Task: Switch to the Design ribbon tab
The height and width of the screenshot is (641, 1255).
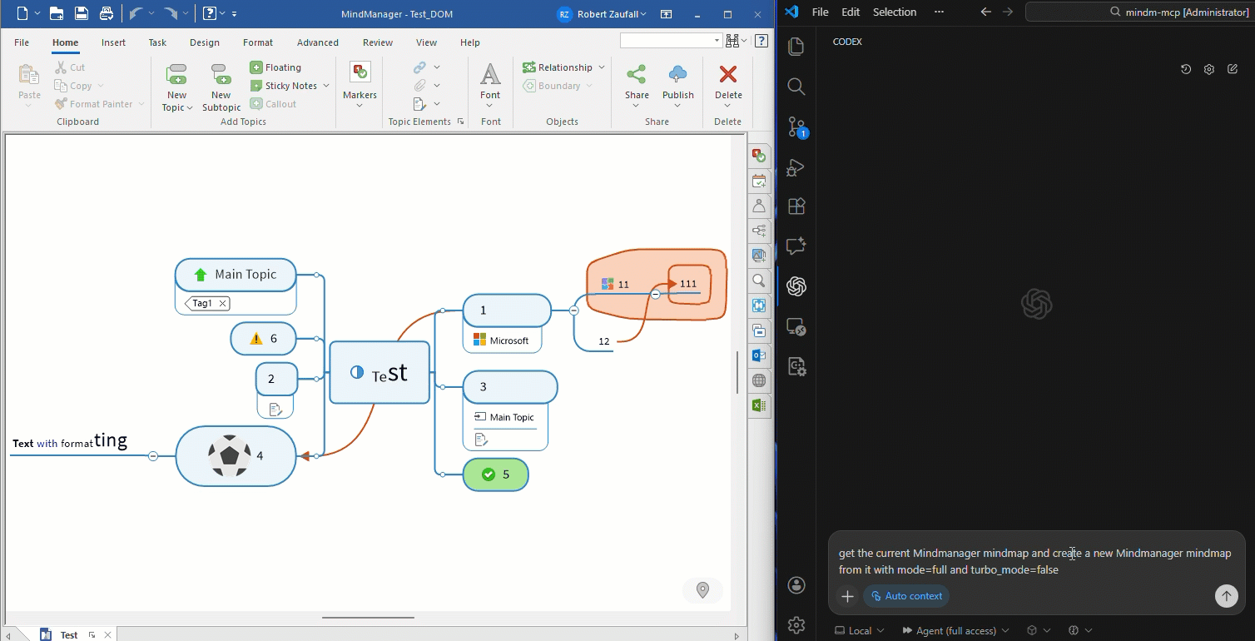Action: click(204, 42)
